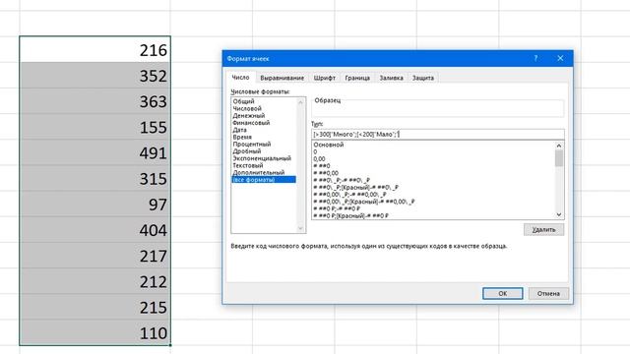Screen dimensions: 630x354
Task: Select cell containing 97
Action: tap(94, 204)
